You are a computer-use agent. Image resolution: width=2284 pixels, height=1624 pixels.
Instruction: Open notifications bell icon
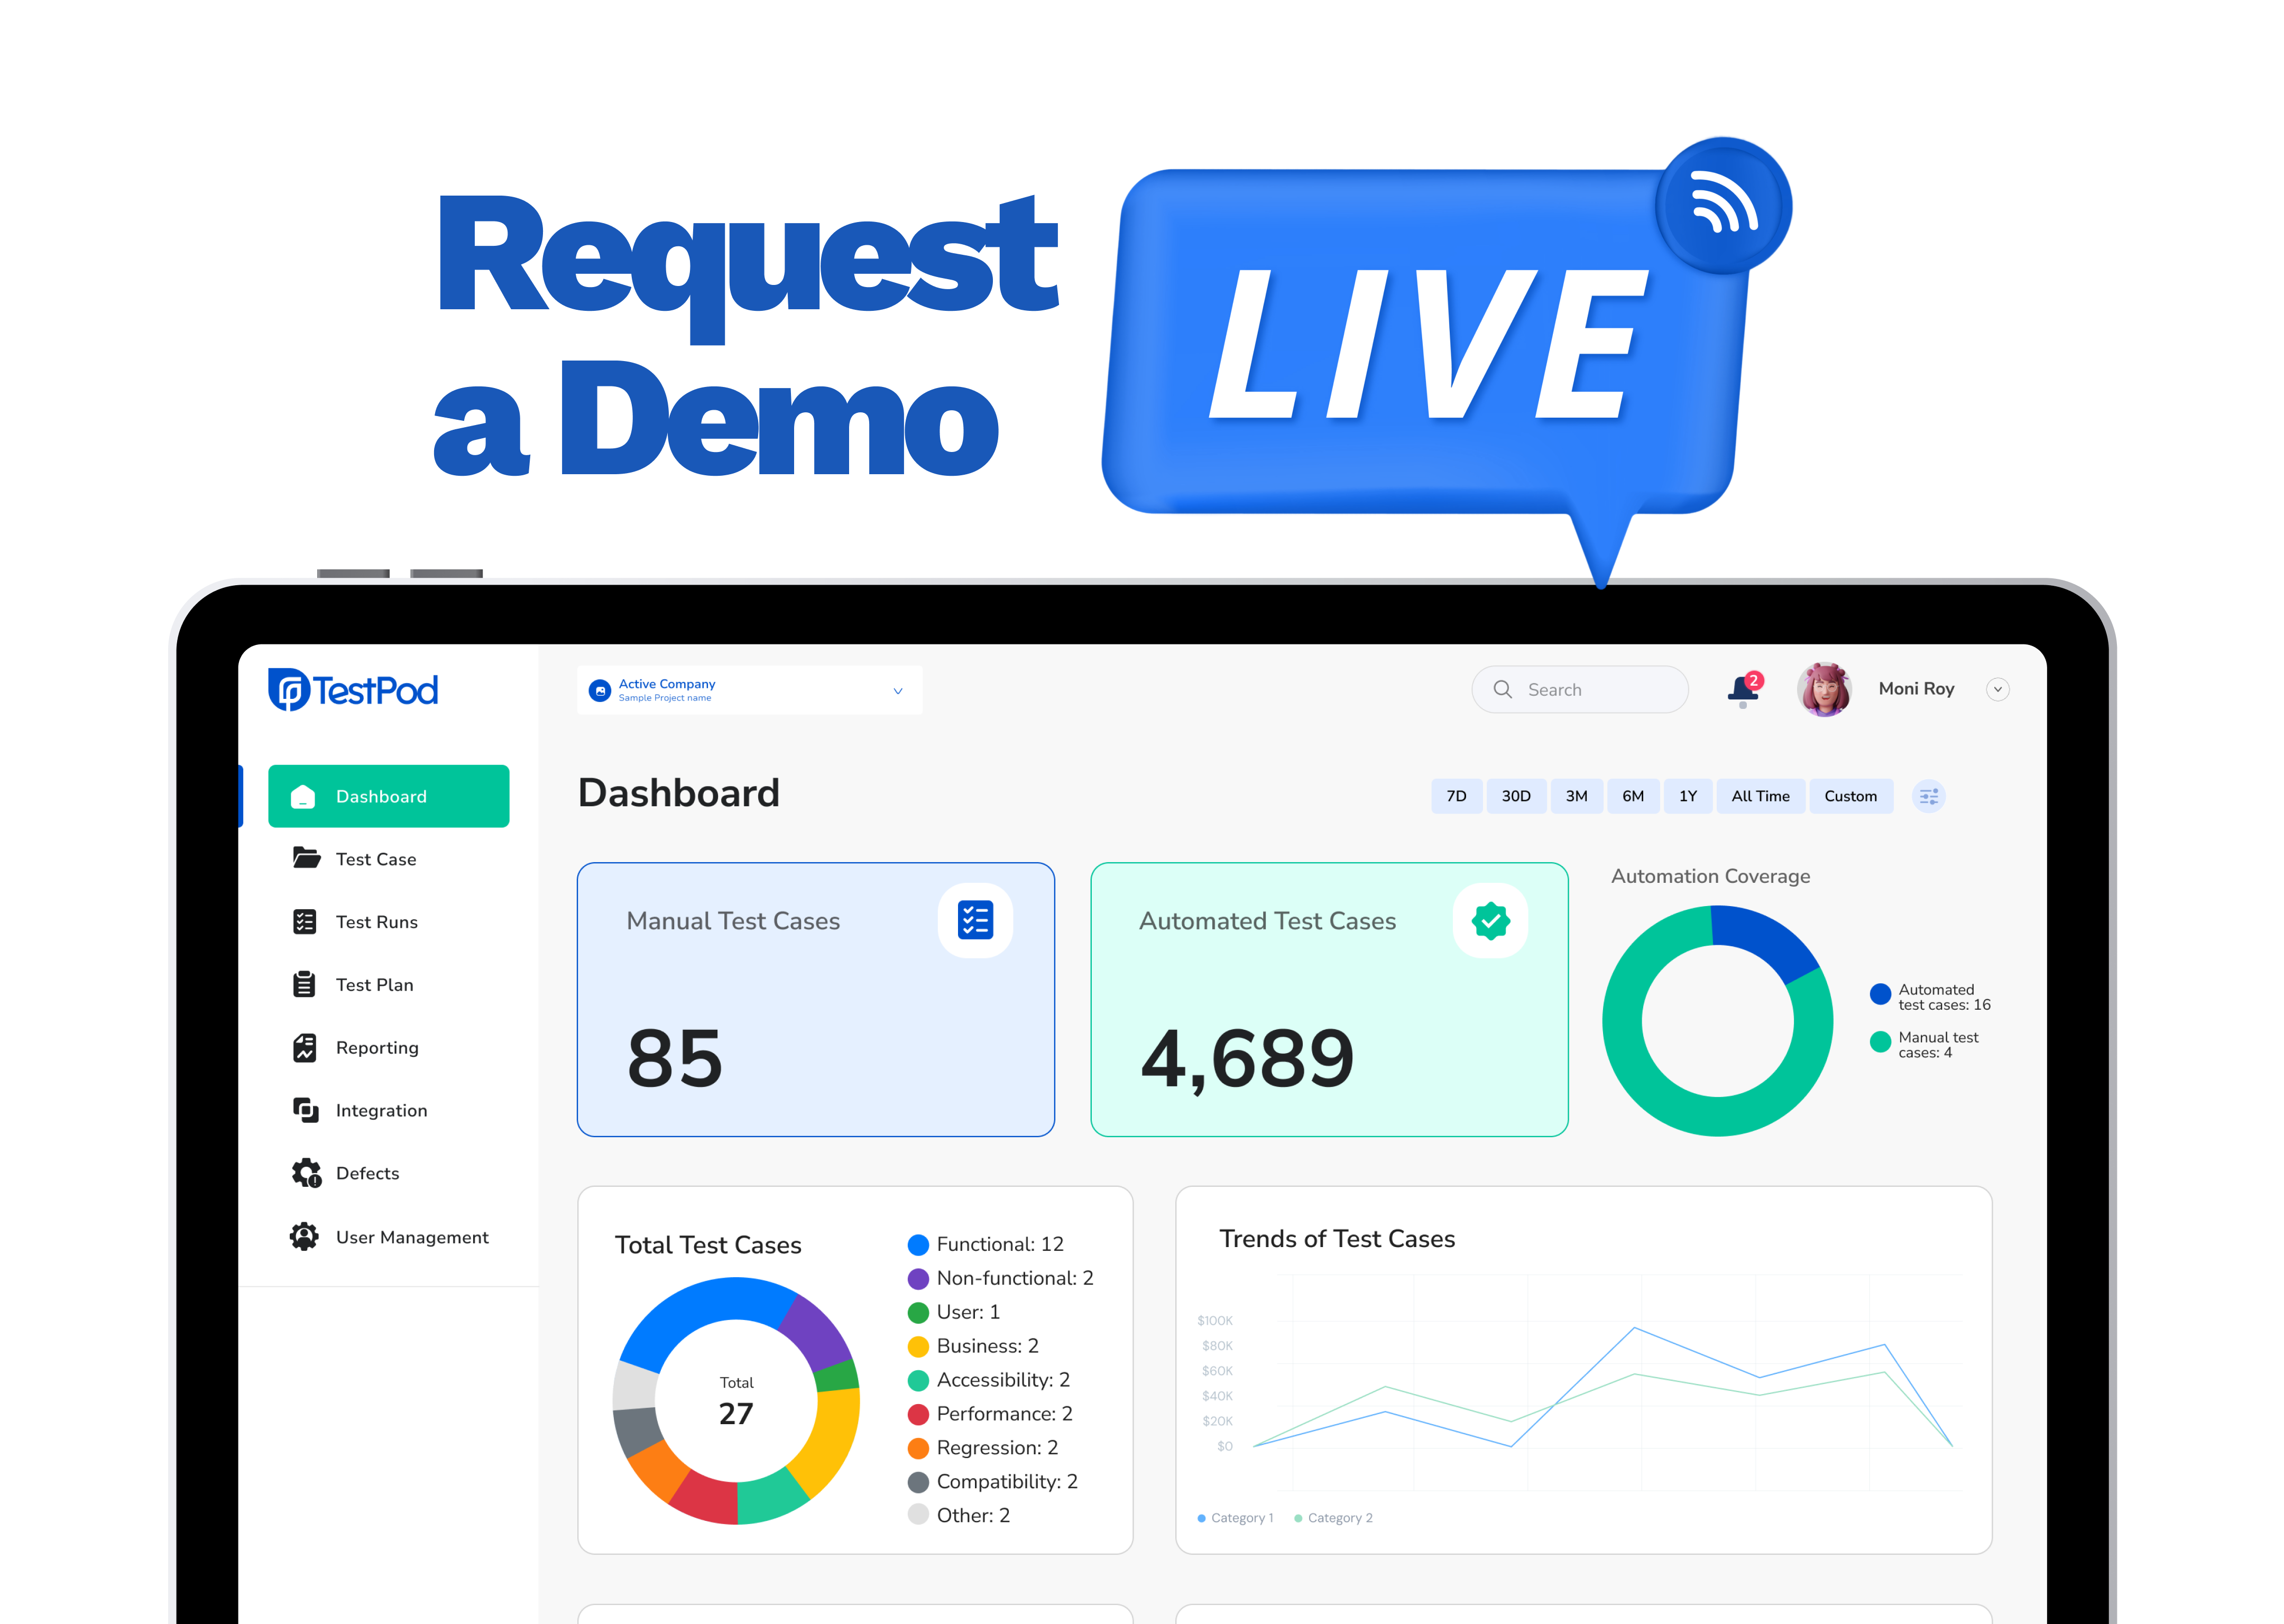1742,689
